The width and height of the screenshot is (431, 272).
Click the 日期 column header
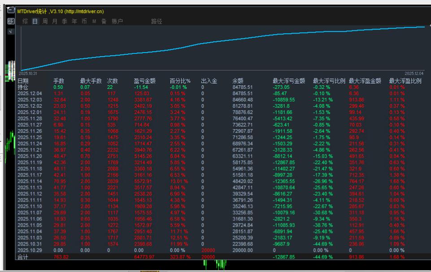click(x=23, y=81)
